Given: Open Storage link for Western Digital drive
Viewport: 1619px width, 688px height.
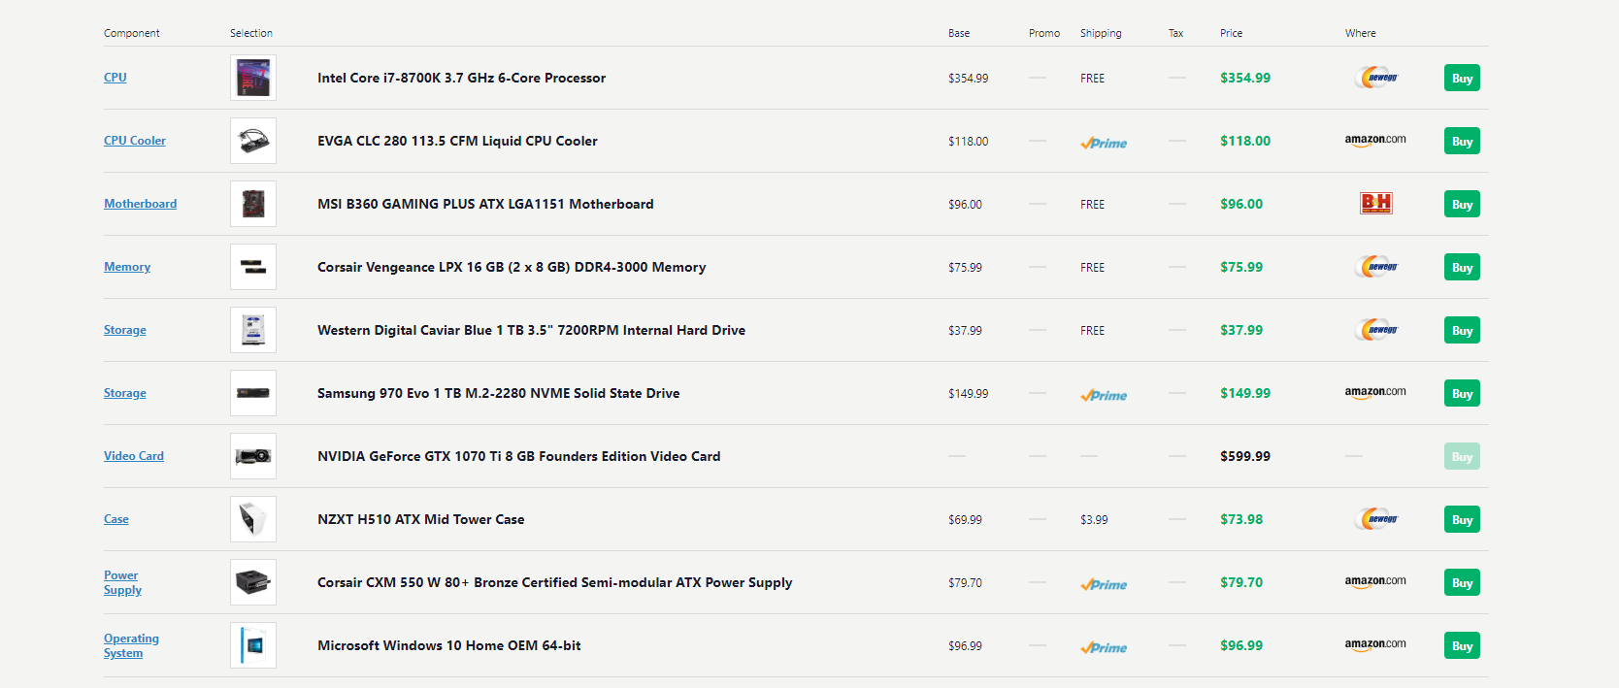Looking at the screenshot, I should 125,330.
